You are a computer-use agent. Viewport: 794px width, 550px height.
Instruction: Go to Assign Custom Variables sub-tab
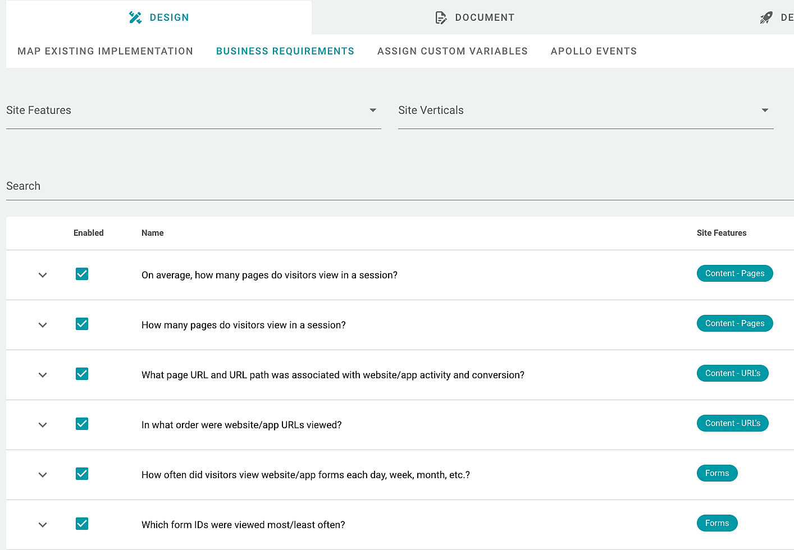click(x=453, y=51)
